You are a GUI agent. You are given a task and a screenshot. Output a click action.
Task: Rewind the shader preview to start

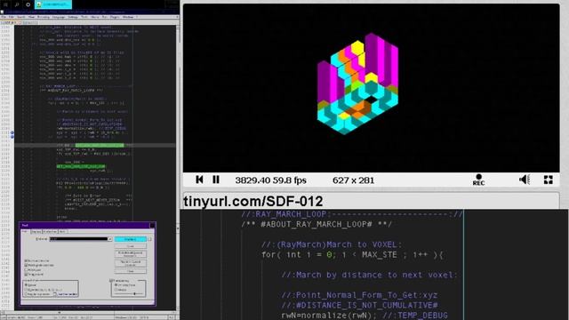(x=199, y=180)
